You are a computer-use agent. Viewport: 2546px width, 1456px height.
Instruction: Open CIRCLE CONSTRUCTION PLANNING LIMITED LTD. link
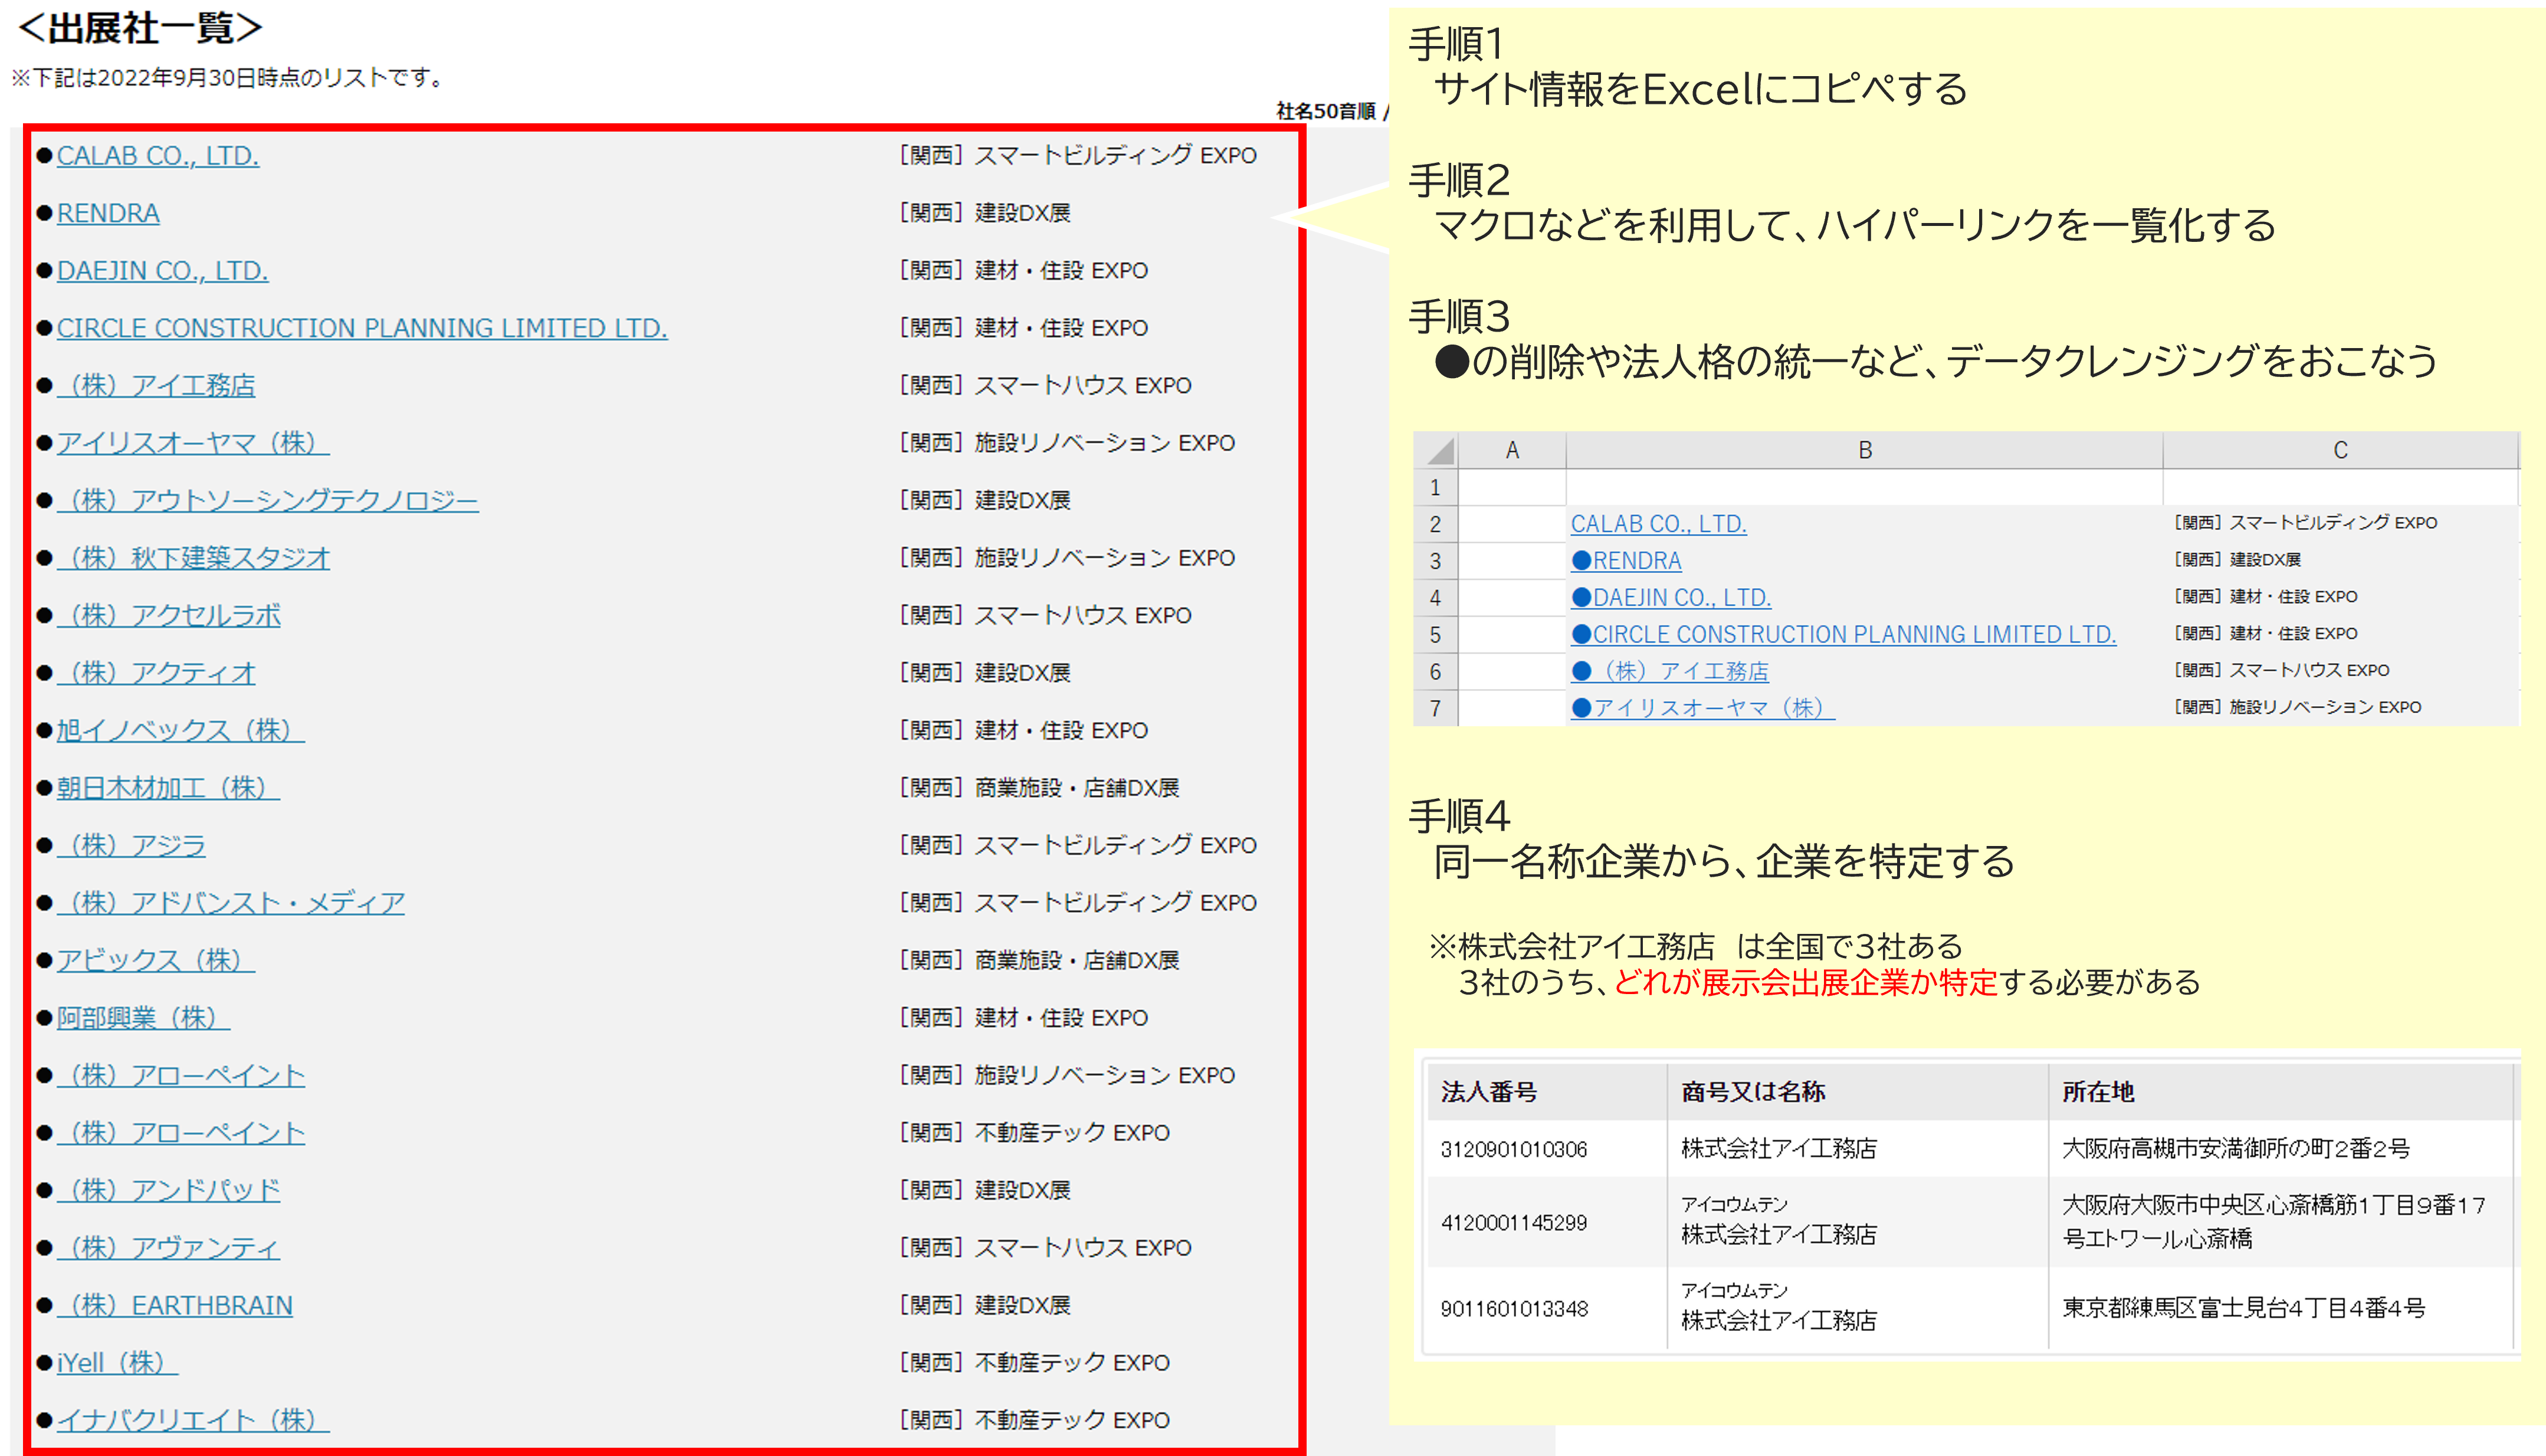point(362,328)
